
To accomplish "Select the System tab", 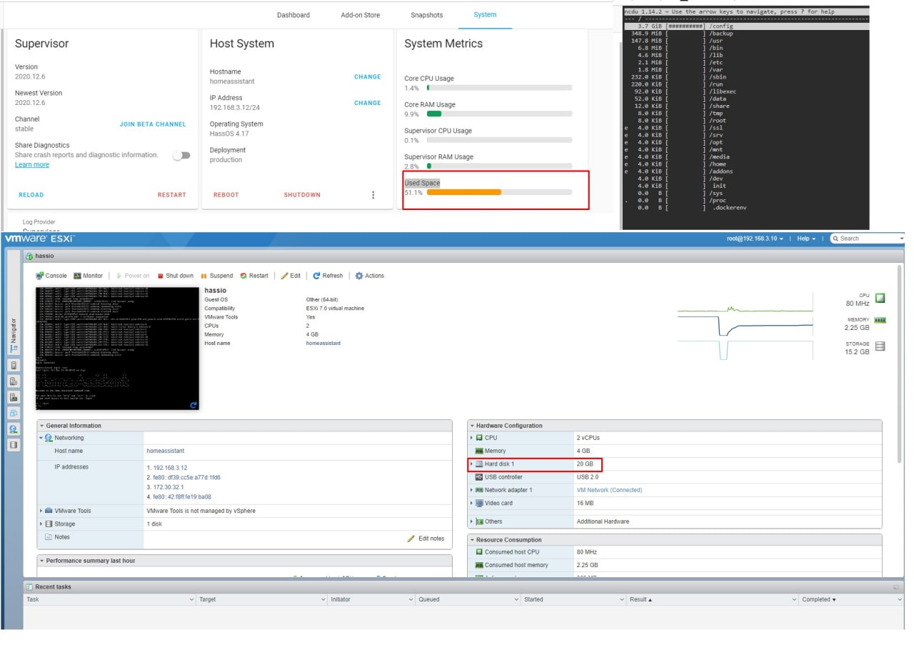I will [485, 15].
